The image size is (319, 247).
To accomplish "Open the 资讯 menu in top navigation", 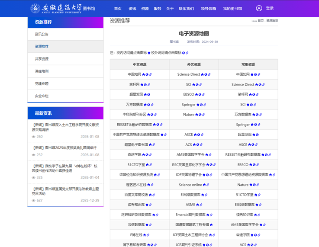I will [132, 9].
